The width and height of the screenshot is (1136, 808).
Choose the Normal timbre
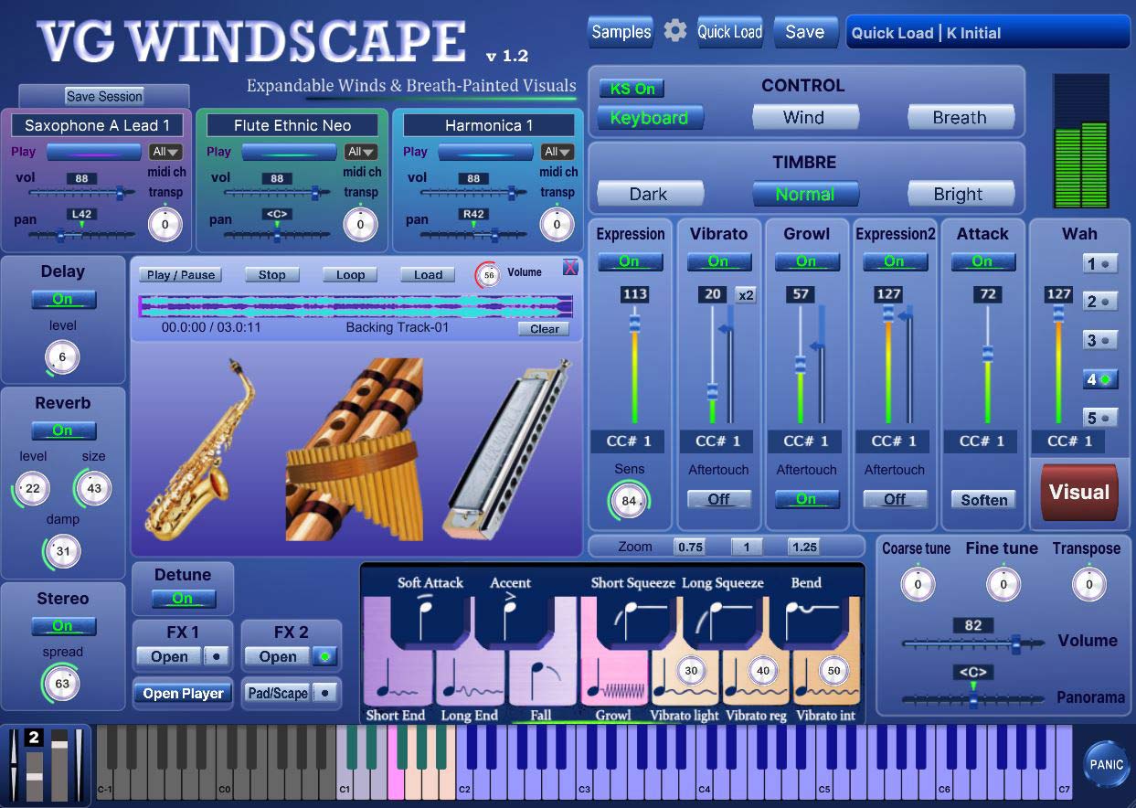tap(804, 194)
